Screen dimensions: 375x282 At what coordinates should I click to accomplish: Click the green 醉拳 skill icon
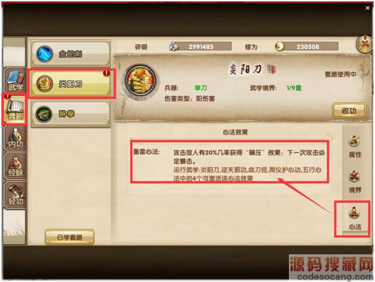[44, 114]
